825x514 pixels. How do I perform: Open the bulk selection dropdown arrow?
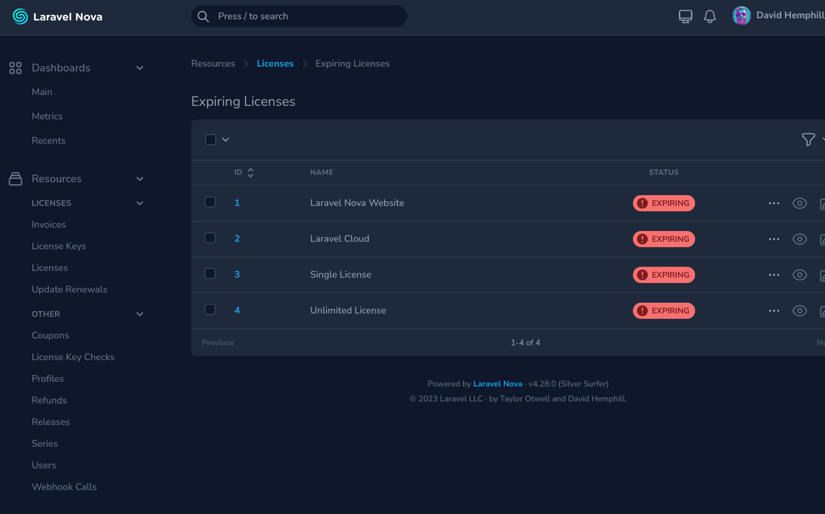pos(226,139)
